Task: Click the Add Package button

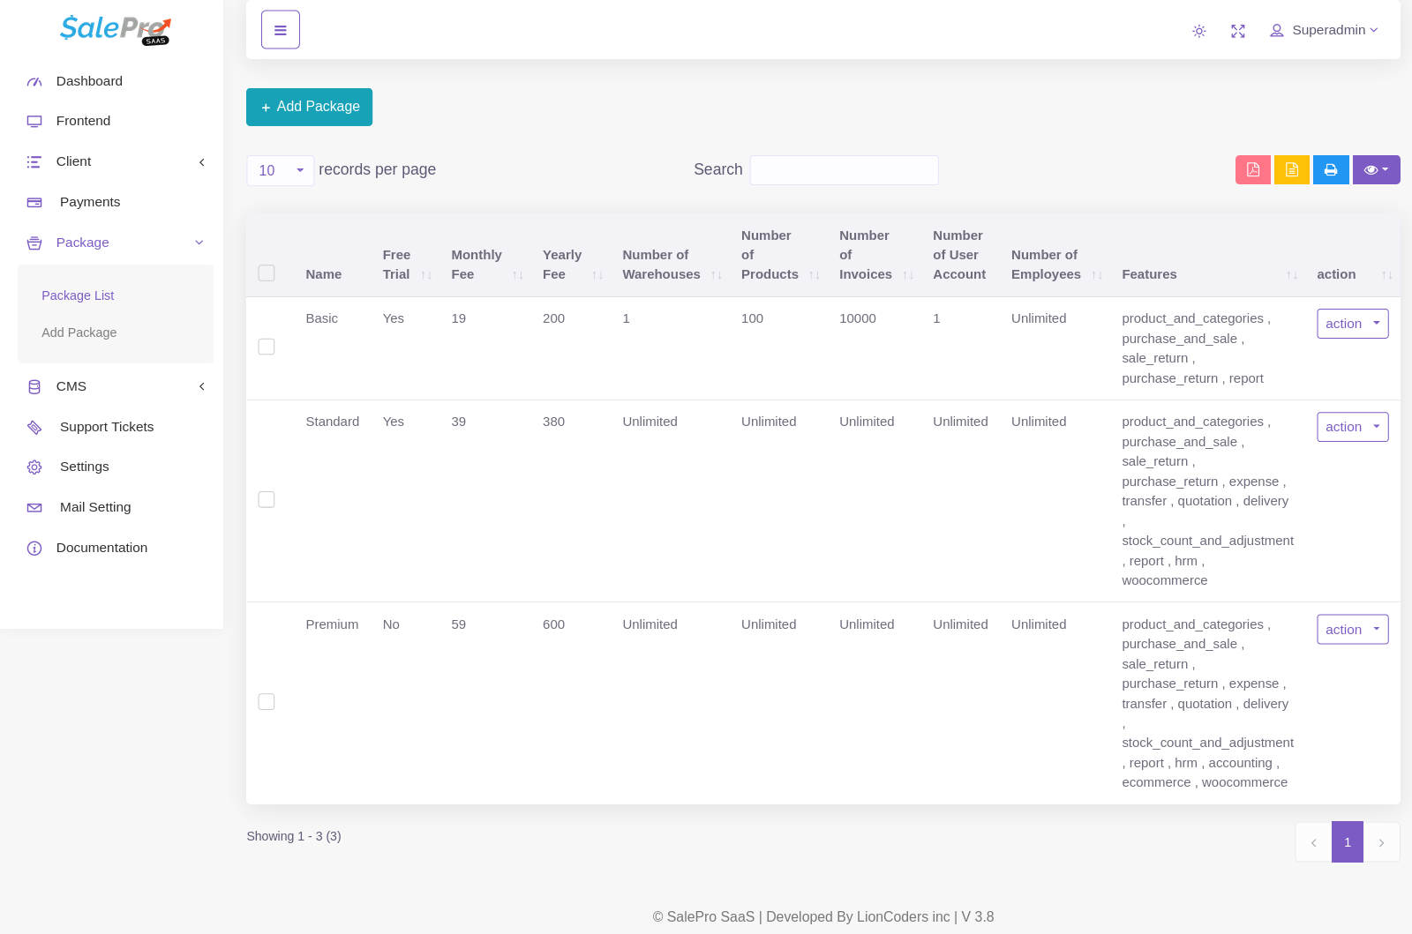Action: point(309,107)
